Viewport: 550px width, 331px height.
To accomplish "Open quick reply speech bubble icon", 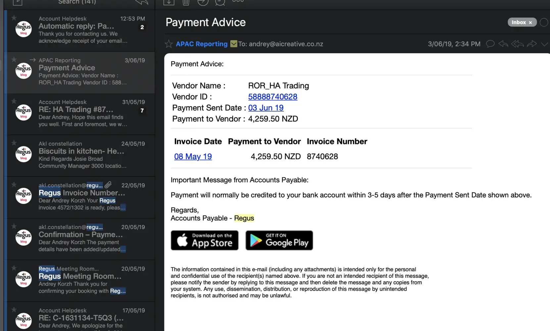I will pos(490,44).
